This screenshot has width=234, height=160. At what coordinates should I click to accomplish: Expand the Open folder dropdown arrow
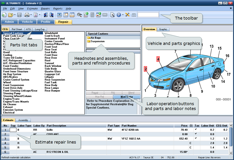click(15, 15)
